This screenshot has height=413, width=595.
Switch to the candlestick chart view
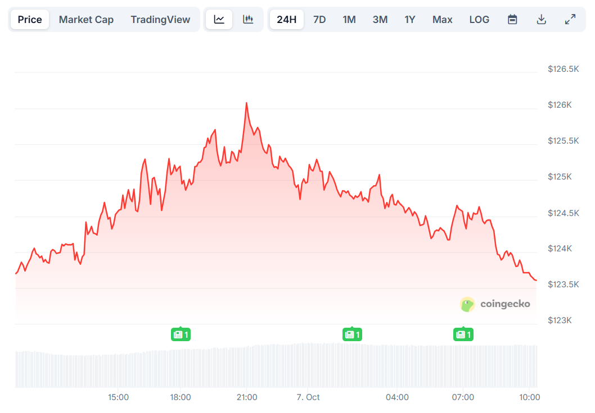(247, 19)
